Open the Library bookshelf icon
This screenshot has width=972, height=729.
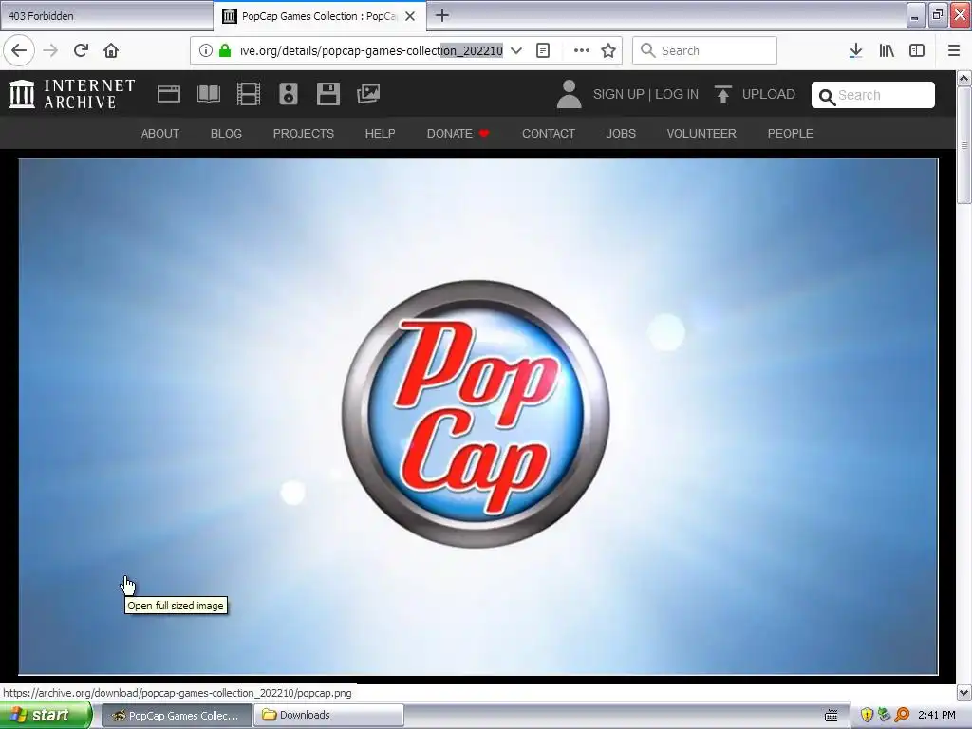pos(887,50)
